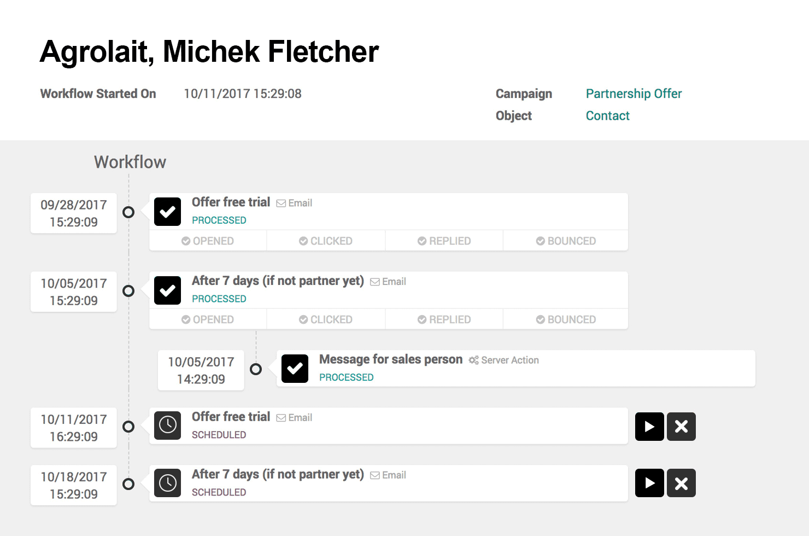The width and height of the screenshot is (809, 536).
Task: Select the REPLIED tab under After 7 days email
Action: [444, 319]
